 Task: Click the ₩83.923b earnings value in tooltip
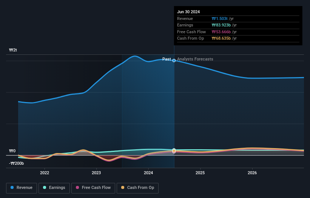tap(221, 25)
